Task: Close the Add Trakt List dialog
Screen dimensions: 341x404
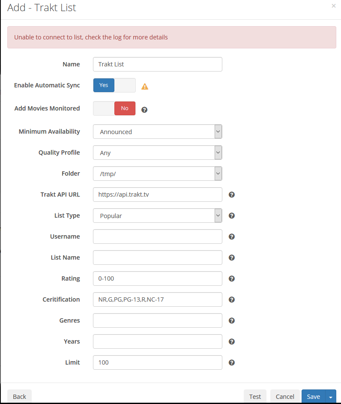Action: pyautogui.click(x=334, y=6)
